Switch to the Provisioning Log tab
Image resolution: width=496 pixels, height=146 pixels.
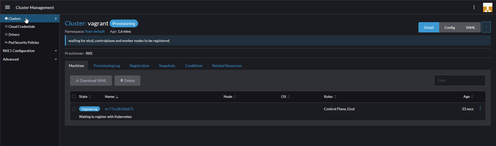107,66
